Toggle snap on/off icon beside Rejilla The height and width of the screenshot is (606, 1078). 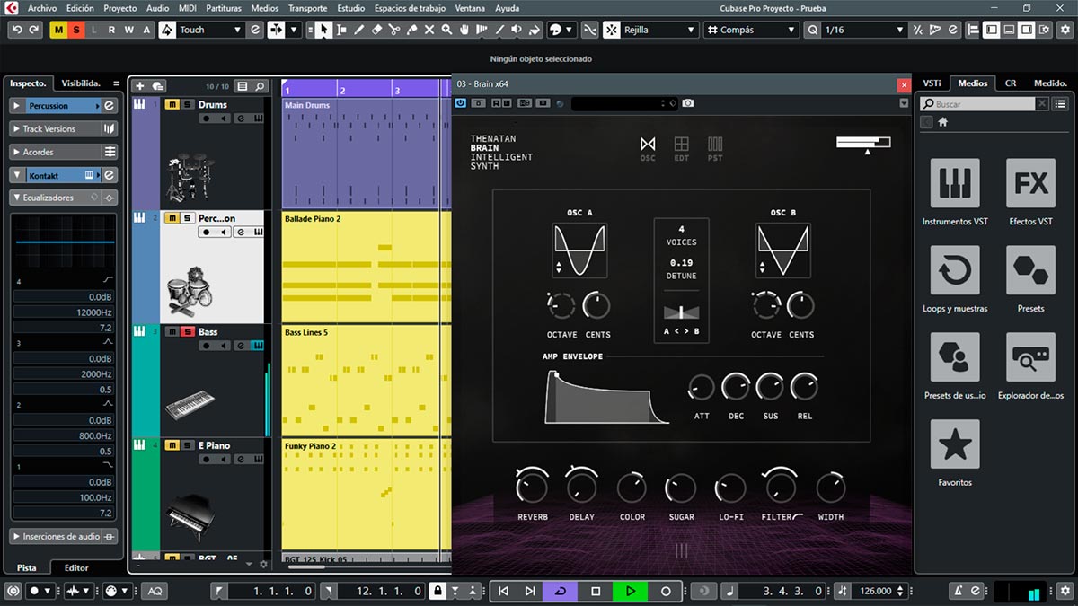[x=613, y=30]
